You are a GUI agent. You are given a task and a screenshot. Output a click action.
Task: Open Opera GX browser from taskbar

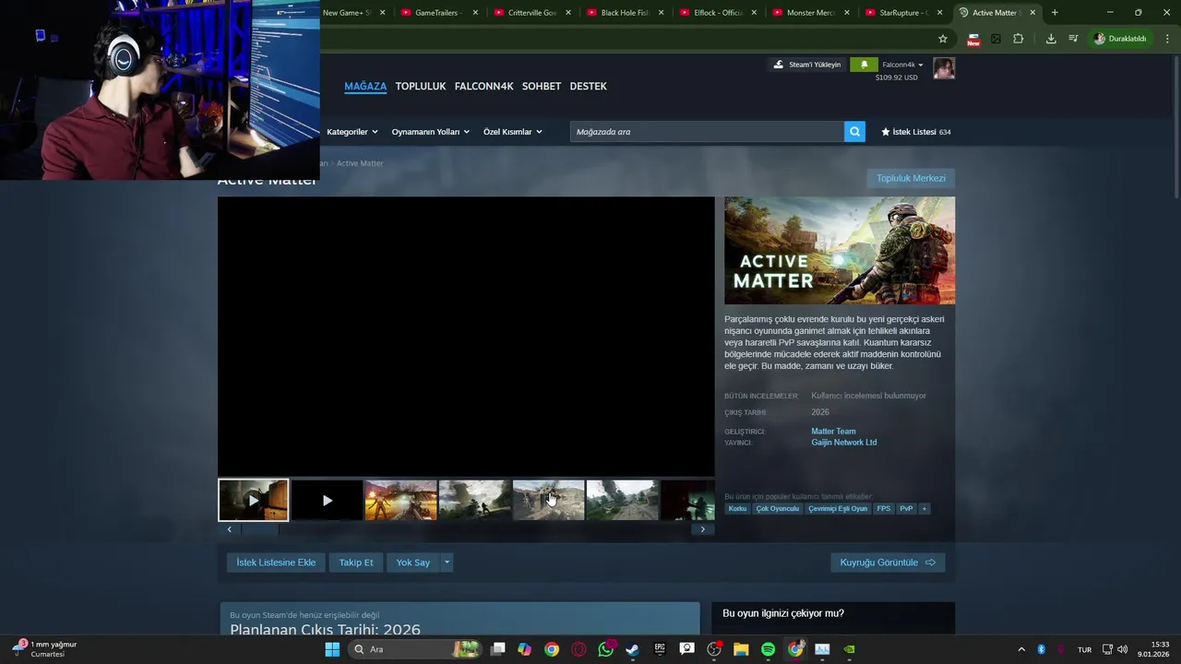pos(579,649)
